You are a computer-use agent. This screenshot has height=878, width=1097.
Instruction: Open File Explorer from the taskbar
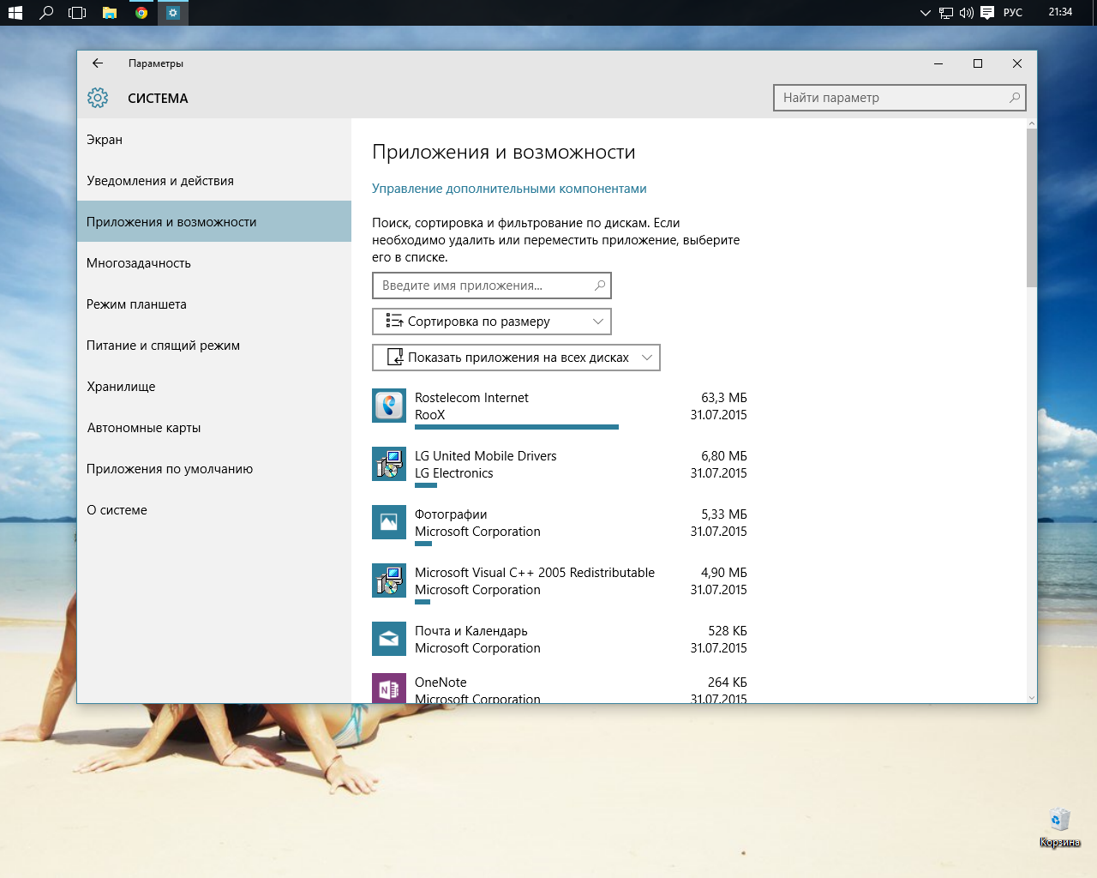pos(110,13)
